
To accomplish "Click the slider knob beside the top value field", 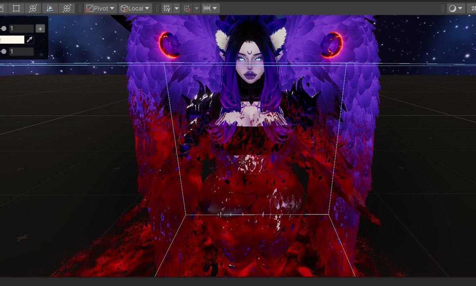I will [4, 29].
